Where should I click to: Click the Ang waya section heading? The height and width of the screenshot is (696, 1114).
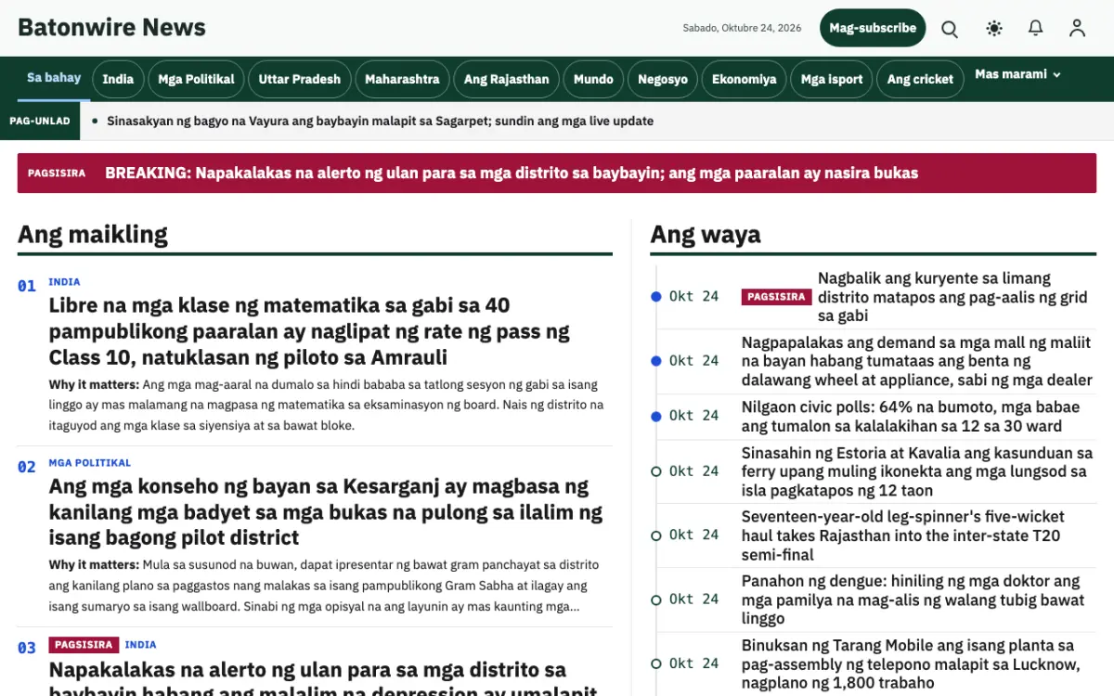[x=706, y=234]
